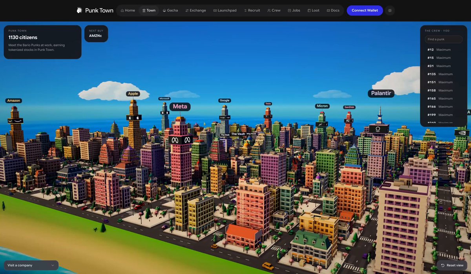
Task: Click the Punk Town logo icon
Action: pos(79,11)
